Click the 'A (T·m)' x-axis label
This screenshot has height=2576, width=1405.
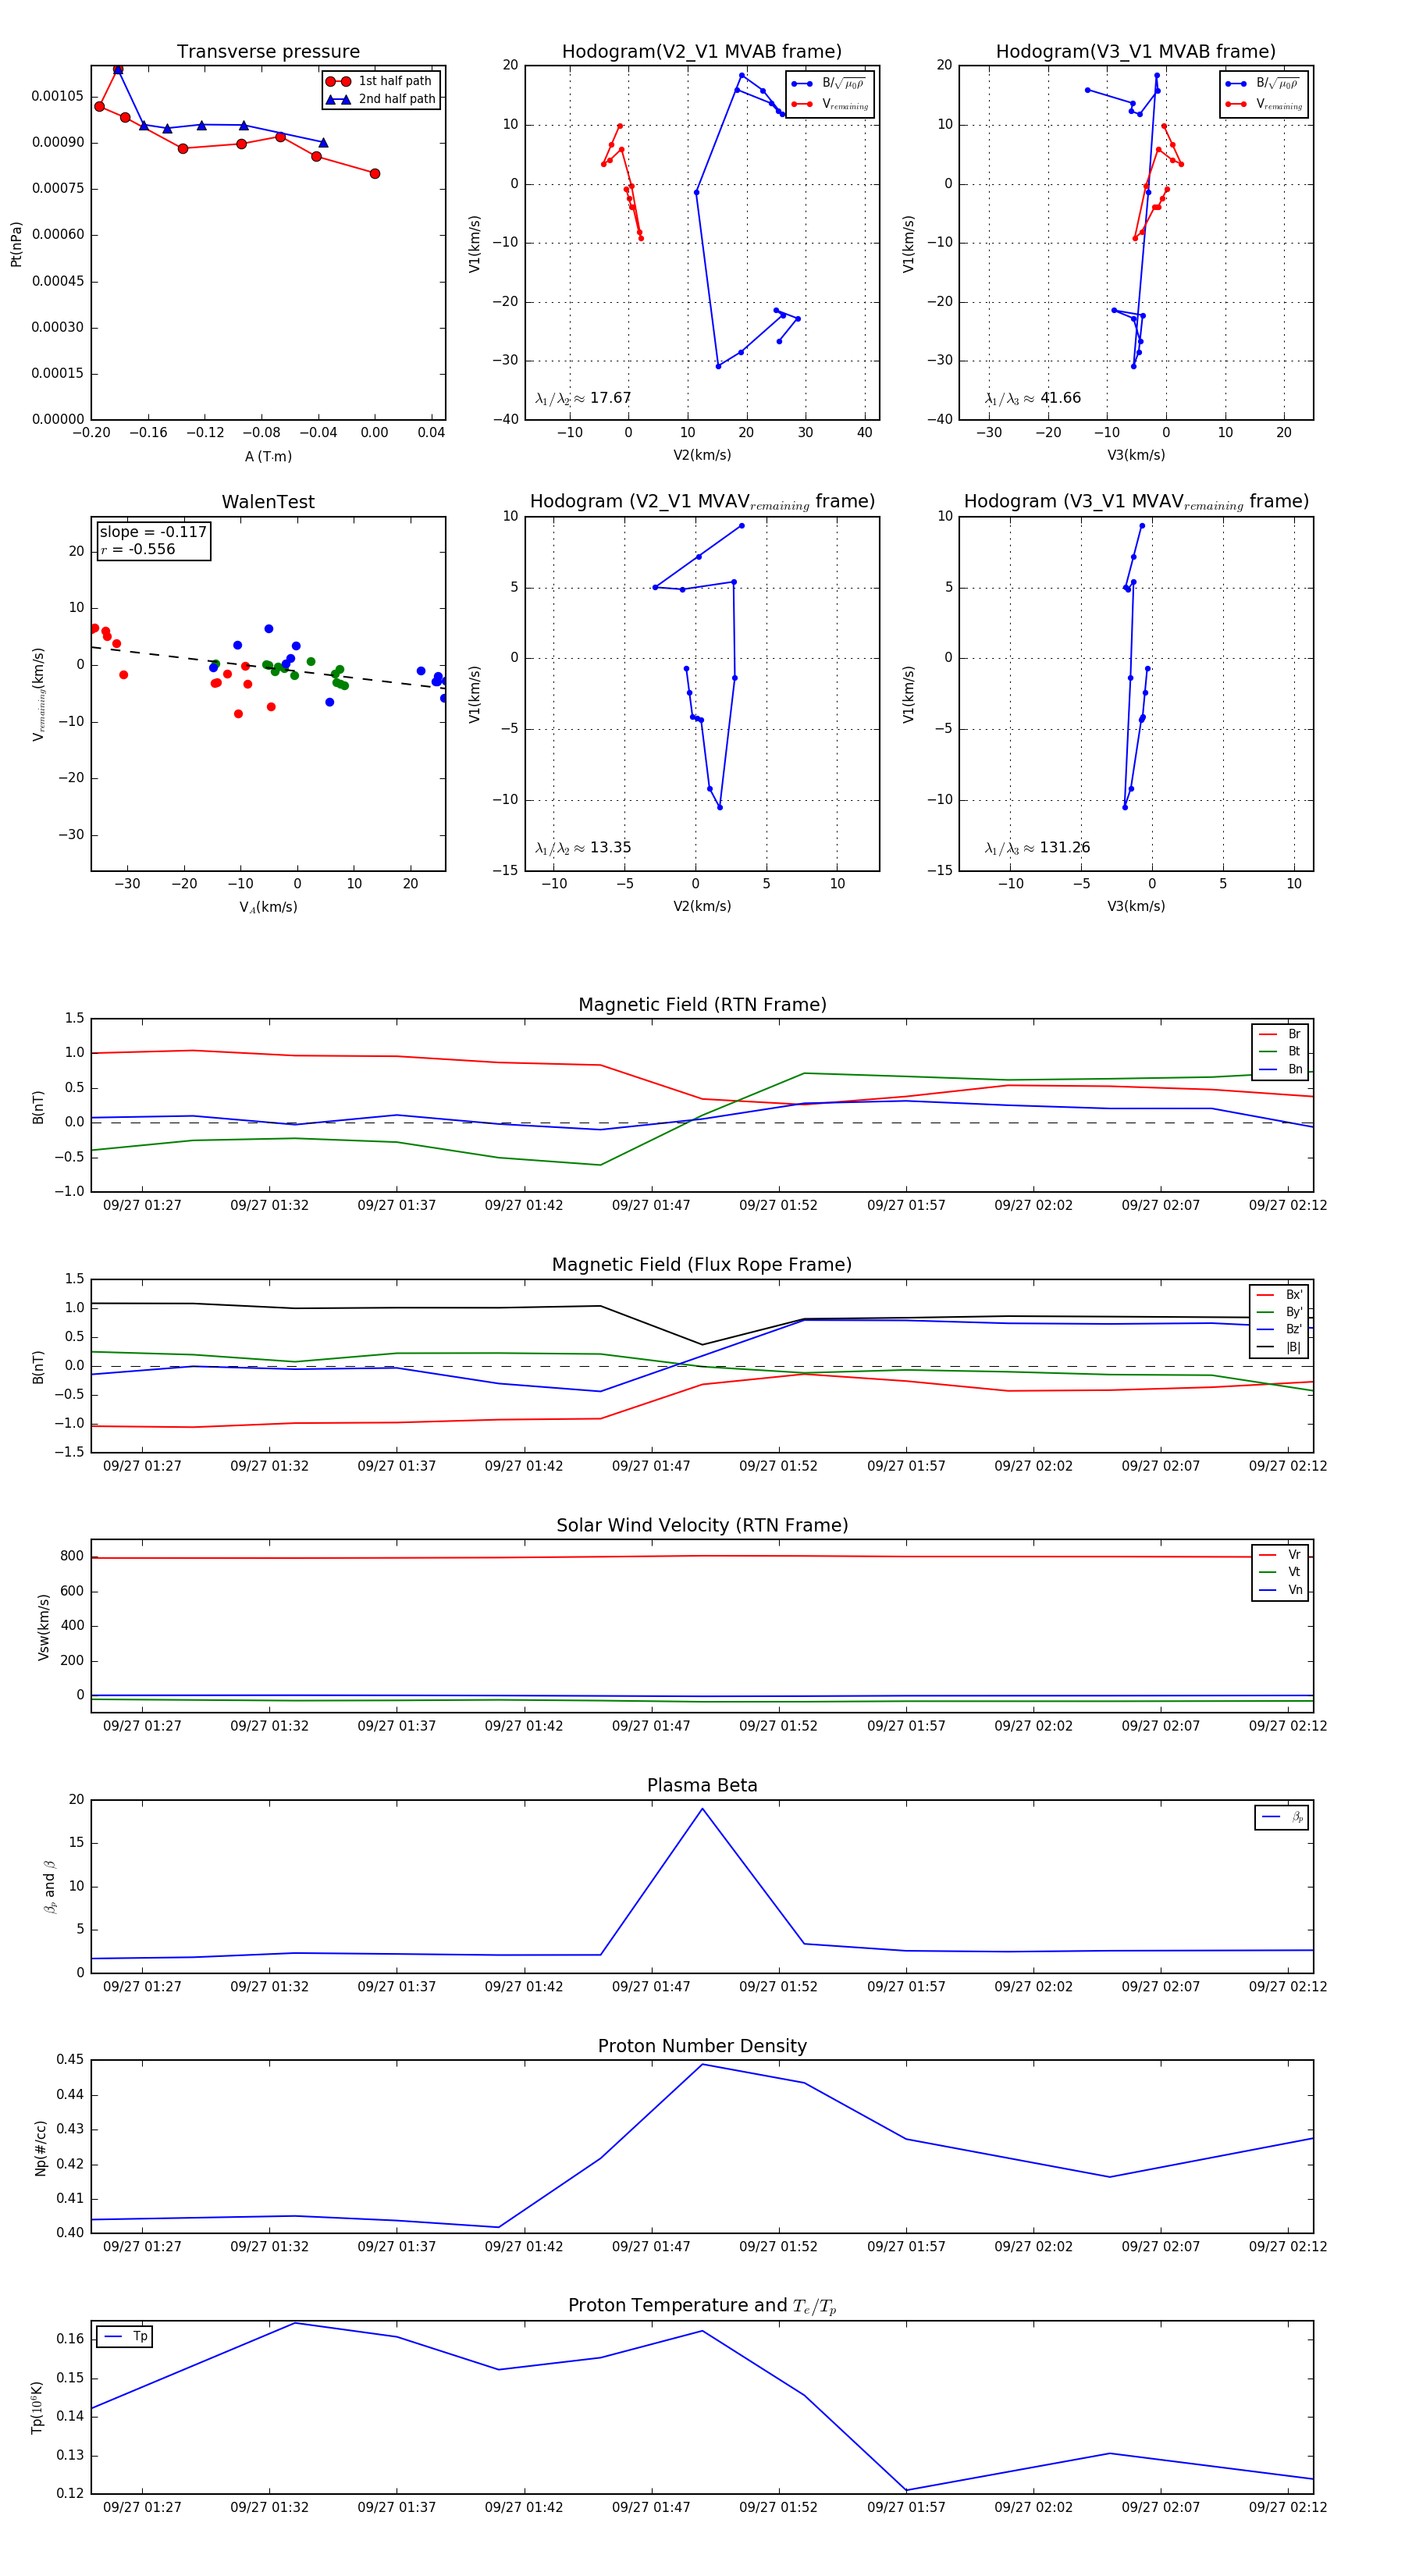268,456
